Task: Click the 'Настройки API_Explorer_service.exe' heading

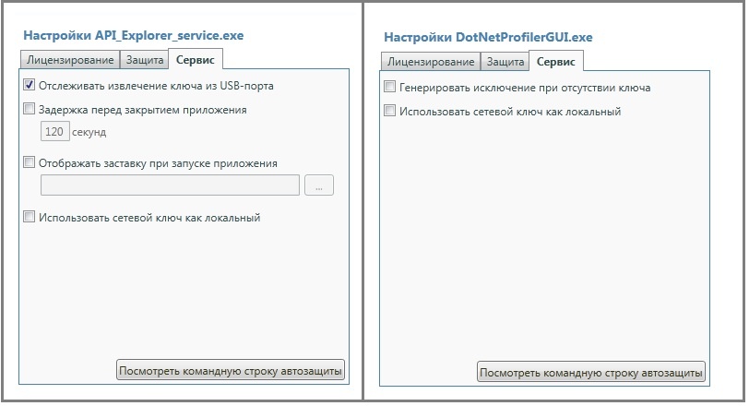Action: click(133, 35)
